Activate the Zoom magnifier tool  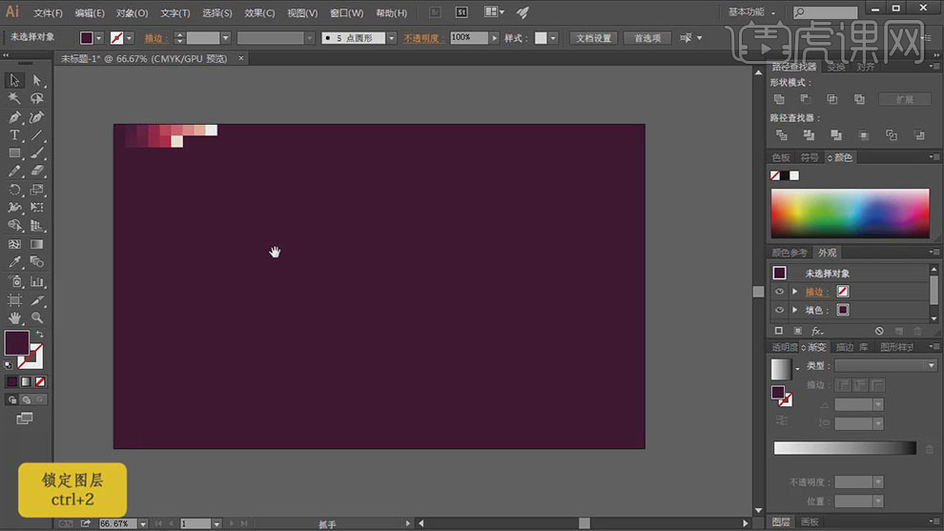coord(37,317)
